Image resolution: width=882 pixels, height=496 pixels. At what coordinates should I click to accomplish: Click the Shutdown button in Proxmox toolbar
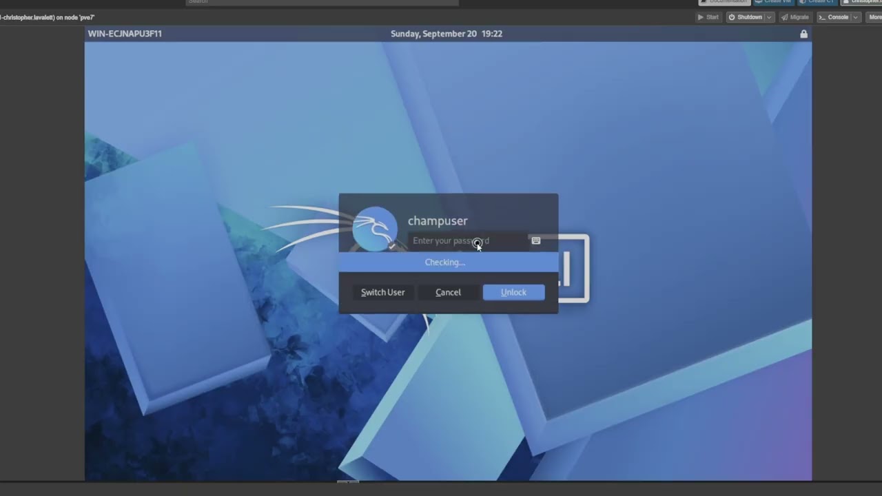746,17
